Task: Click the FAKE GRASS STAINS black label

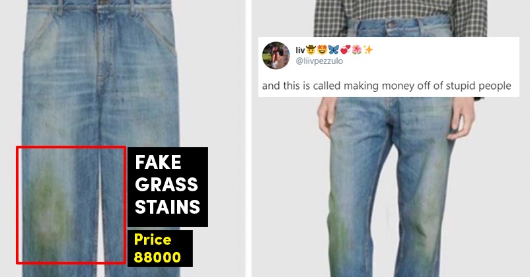Action: [x=168, y=187]
